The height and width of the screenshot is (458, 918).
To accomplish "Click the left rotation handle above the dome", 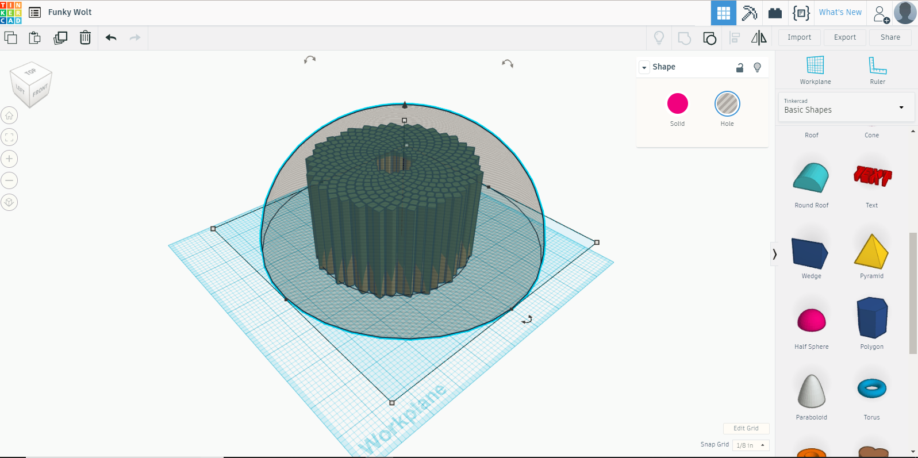I will coord(310,59).
